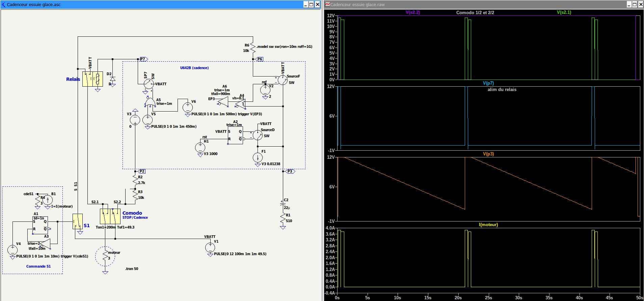644x301 pixels.
Task: Maximize the Cadenceur essuie glace.asc schematic window
Action: tap(311, 4)
